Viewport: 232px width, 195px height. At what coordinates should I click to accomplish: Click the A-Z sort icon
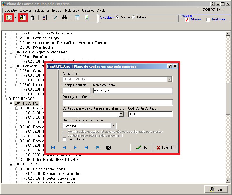[45, 18]
